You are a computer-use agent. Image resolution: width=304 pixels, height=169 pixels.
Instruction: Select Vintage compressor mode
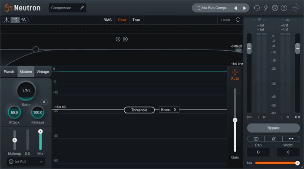pos(43,71)
